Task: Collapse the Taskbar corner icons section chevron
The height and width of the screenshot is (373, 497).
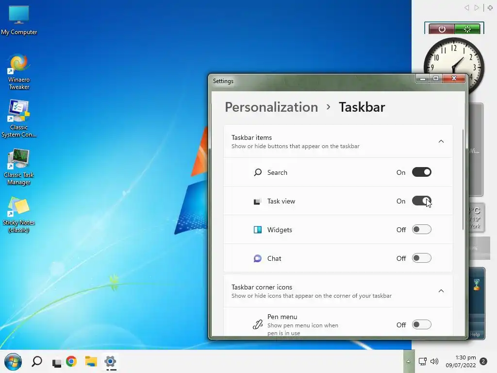Action: pos(441,291)
